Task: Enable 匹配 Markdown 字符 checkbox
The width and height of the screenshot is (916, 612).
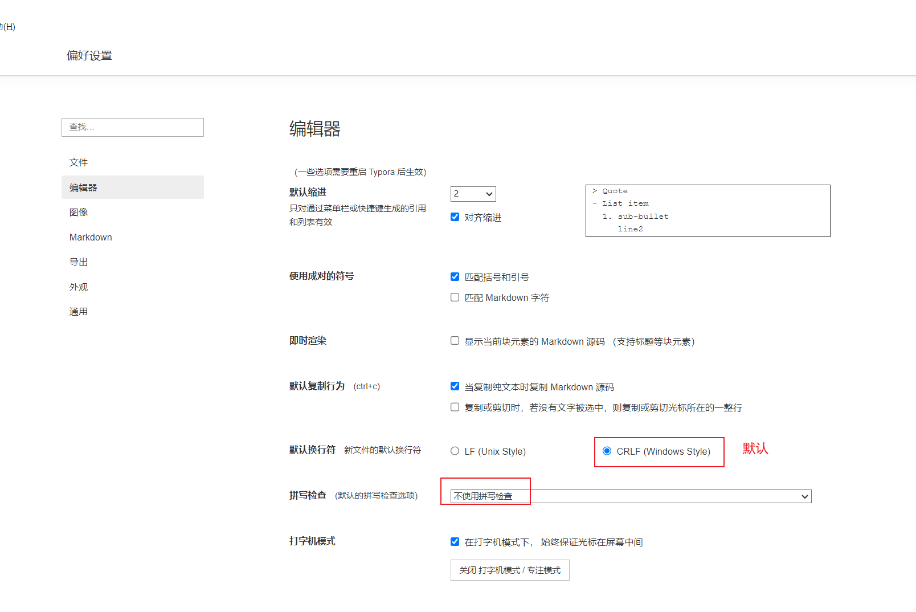Action: click(x=455, y=297)
